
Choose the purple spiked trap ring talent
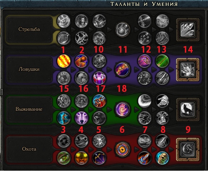tap(99, 78)
